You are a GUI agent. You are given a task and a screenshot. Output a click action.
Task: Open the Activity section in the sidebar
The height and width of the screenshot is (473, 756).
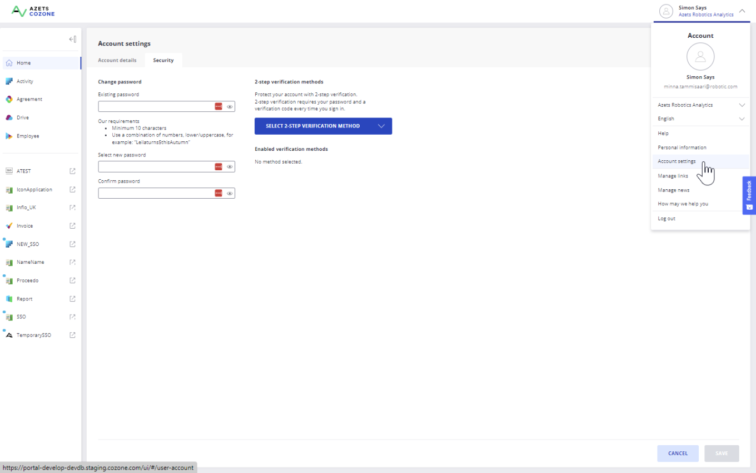coord(24,81)
